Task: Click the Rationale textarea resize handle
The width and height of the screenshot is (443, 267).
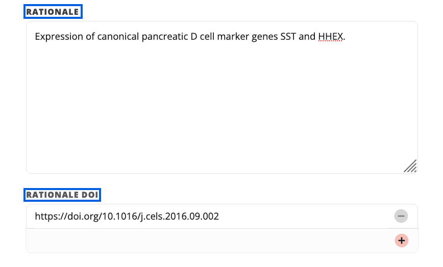Action: tap(410, 166)
